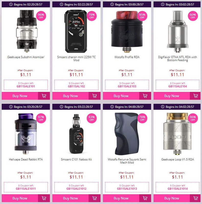The image size is (202, 204).
Task: Add Geekvape Subohm Atomizer to cart
Action: [44, 96]
